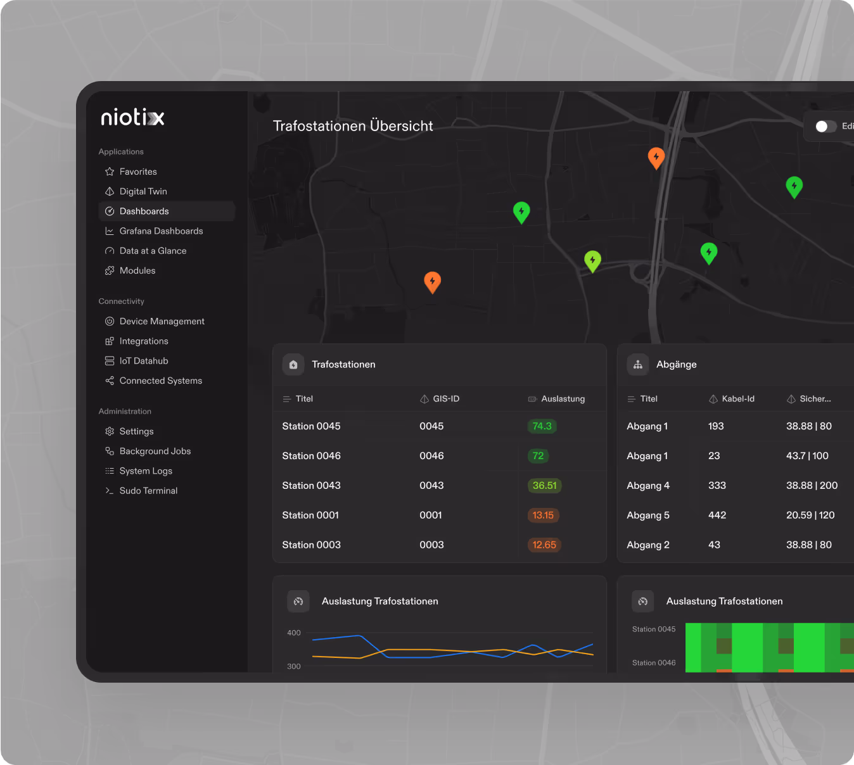Select the Station 0001 row title

pyautogui.click(x=310, y=515)
